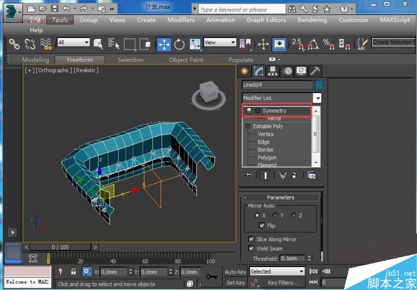The image size is (417, 290).
Task: Click the Auto Key button
Action: 236,272
